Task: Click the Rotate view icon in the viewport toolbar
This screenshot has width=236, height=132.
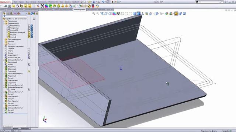Action: 106,14
